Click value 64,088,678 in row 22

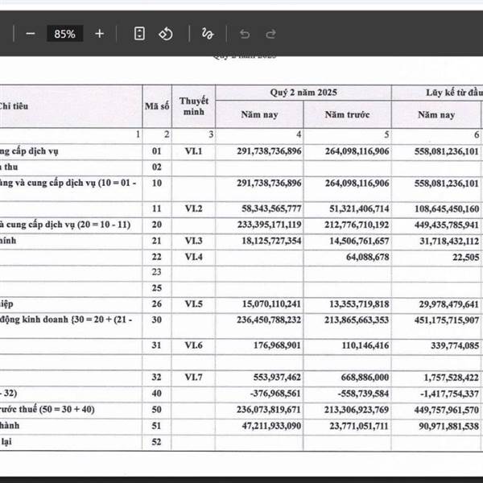click(368, 257)
